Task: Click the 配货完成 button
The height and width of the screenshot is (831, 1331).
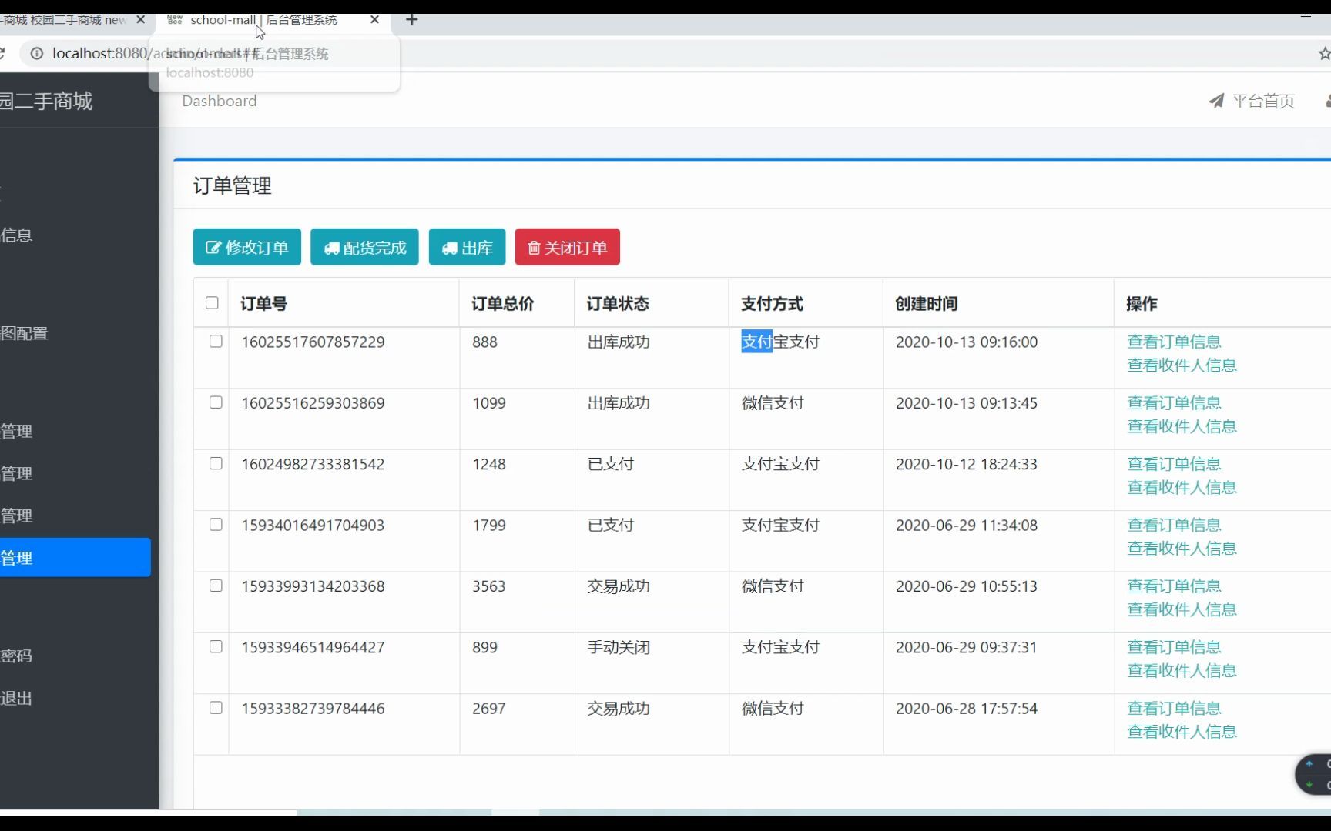Action: pos(364,247)
